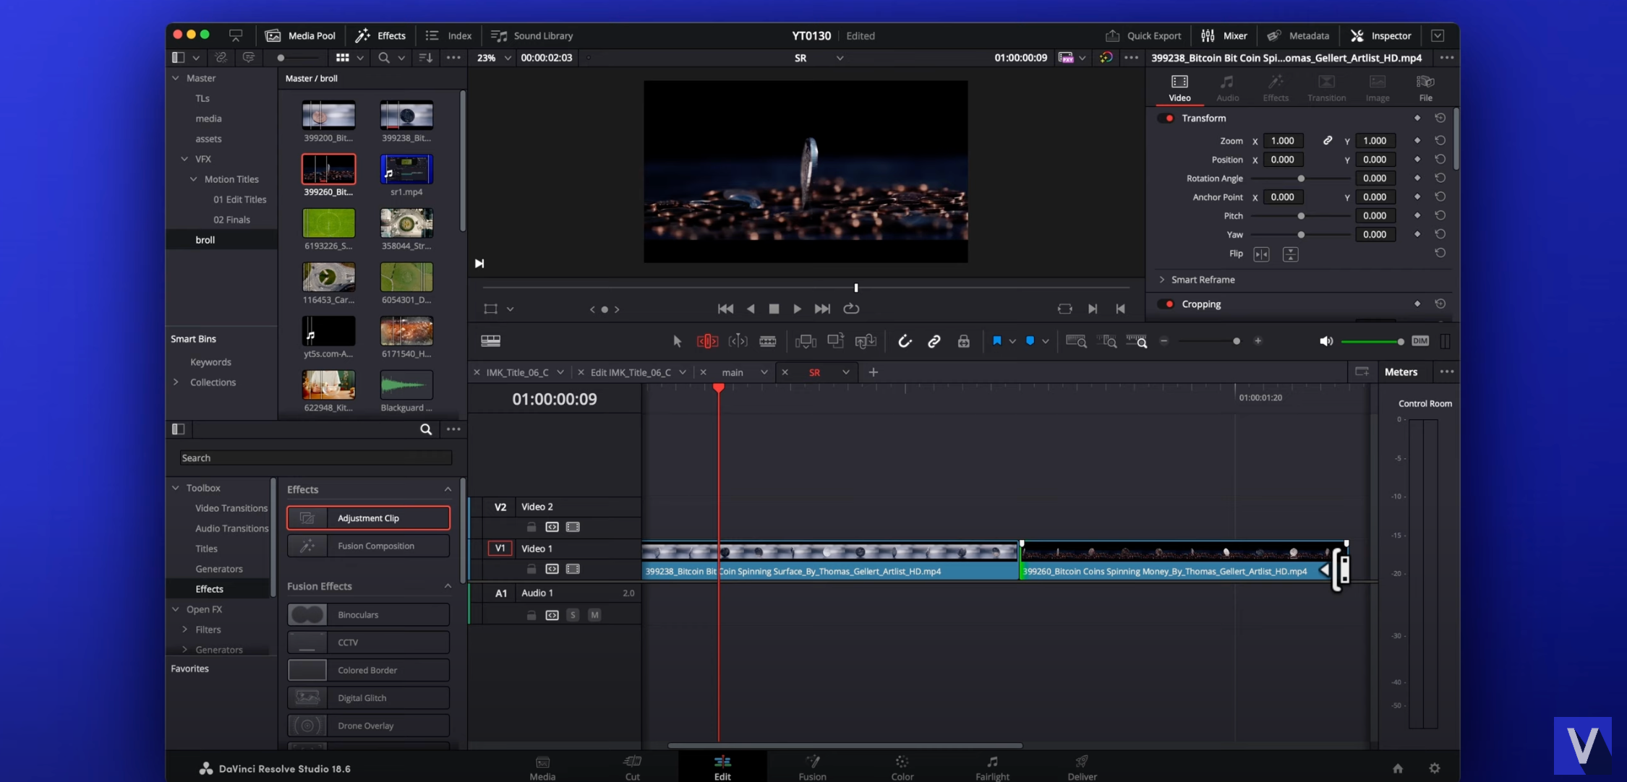The width and height of the screenshot is (1627, 782).
Task: Click the effects Search input field
Action: coord(315,458)
